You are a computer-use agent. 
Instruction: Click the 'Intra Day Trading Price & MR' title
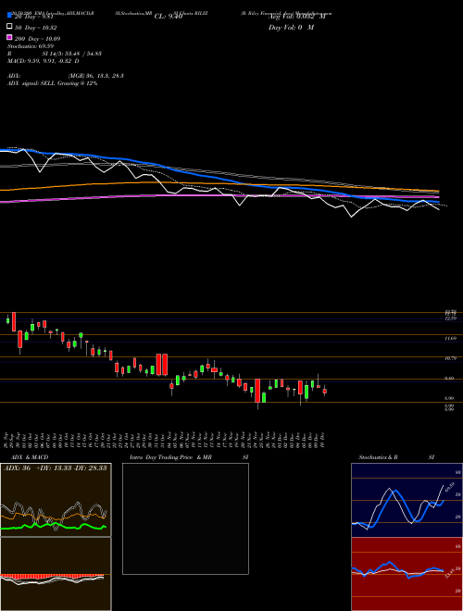point(170,457)
